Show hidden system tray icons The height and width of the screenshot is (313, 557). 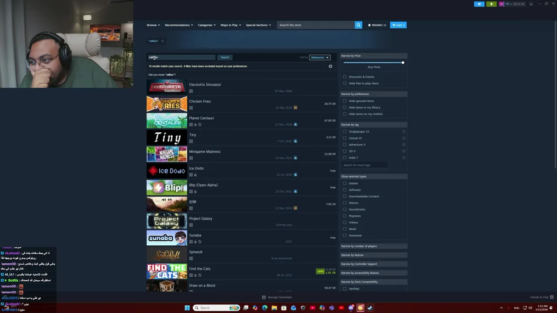click(501, 308)
